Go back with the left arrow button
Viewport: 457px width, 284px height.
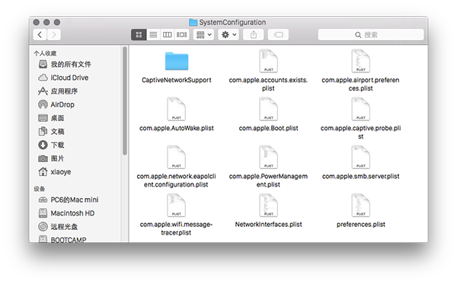tap(40, 35)
